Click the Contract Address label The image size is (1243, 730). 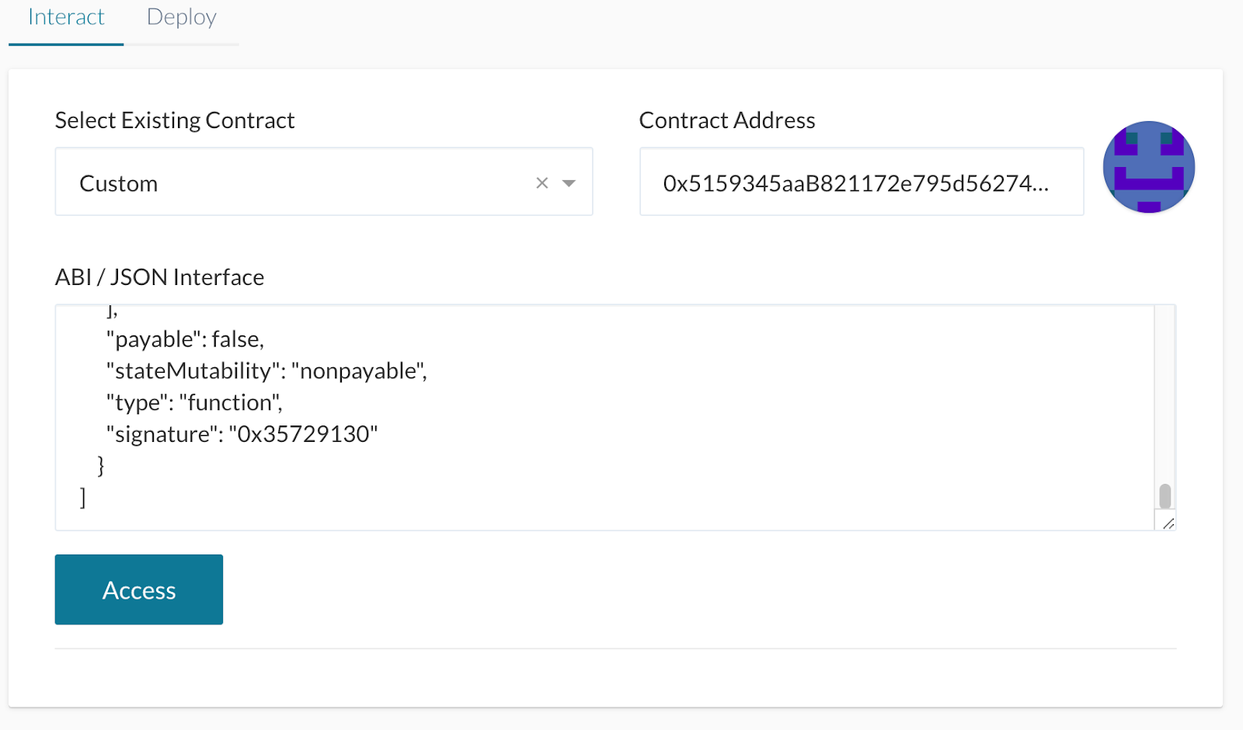point(727,120)
